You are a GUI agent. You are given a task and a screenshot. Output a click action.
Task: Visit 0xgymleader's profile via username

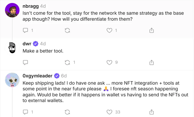(37, 76)
